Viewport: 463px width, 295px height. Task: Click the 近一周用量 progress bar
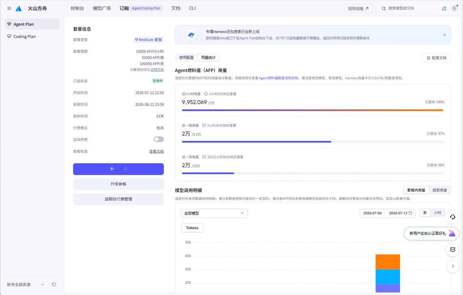point(313,142)
